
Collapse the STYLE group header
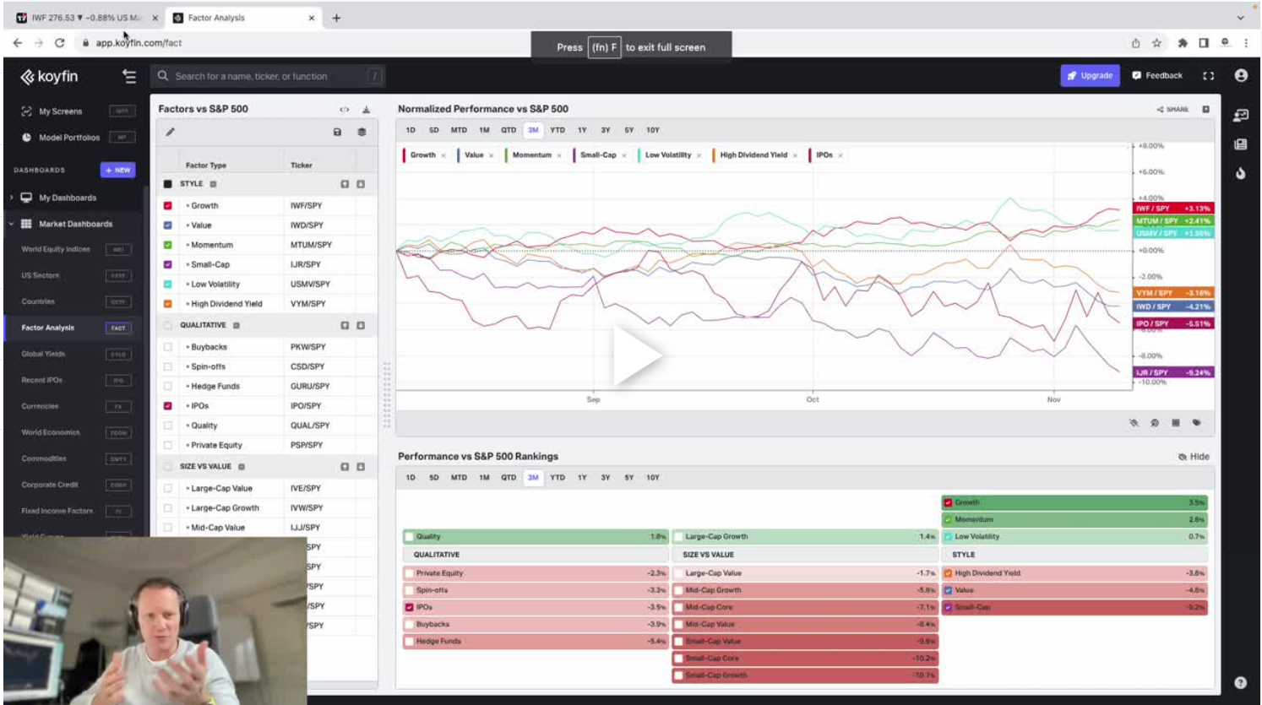(213, 184)
